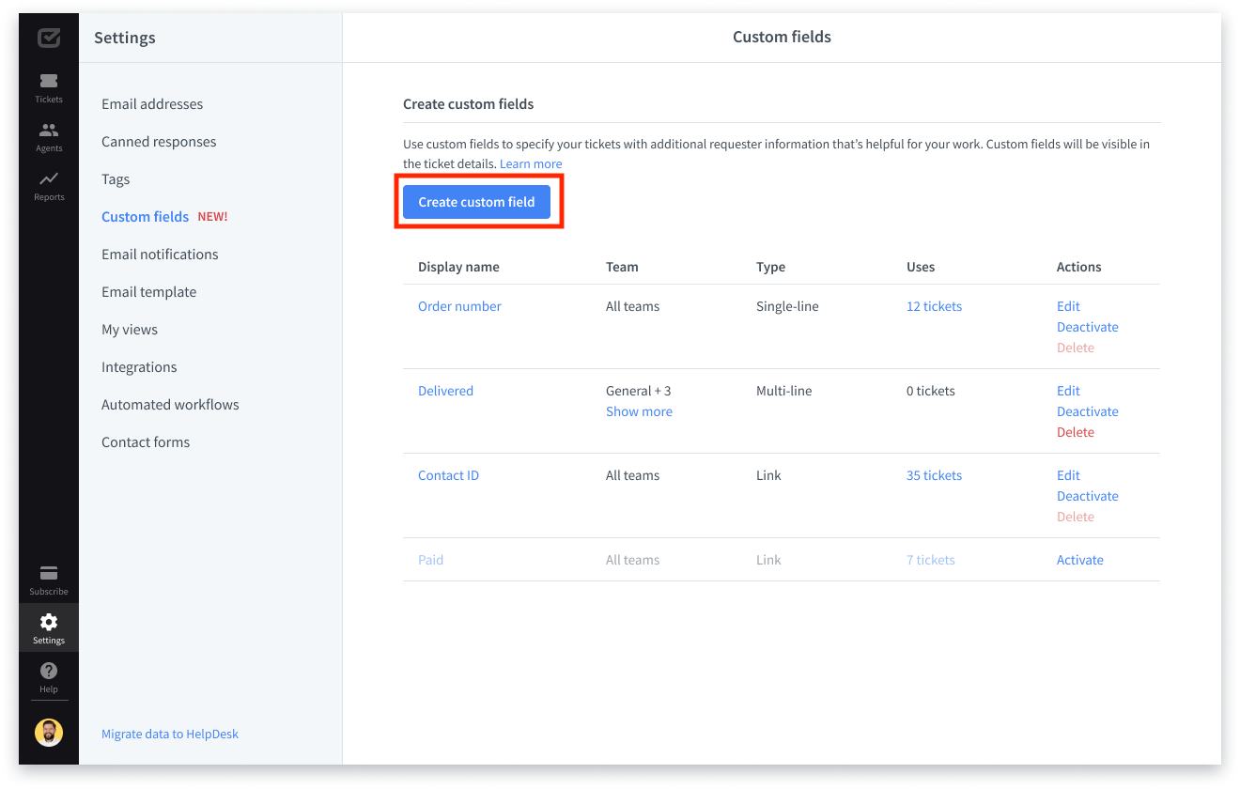Expand Show more teams for Delivered
Screen dimensions: 1240x789
point(639,411)
